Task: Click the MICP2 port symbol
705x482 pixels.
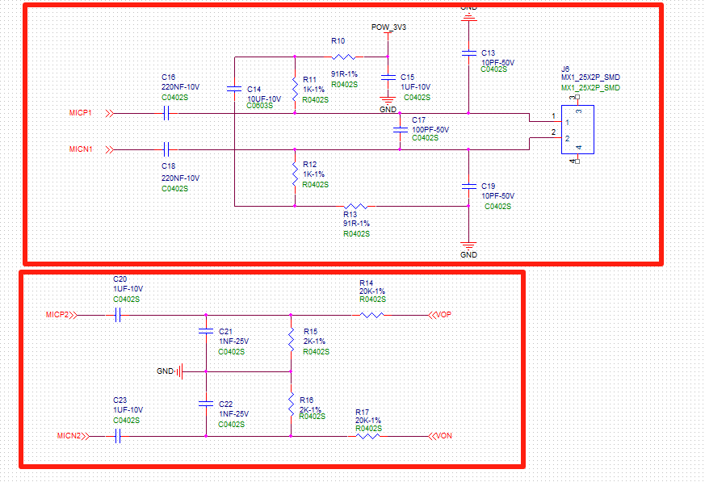Action: pos(73,315)
